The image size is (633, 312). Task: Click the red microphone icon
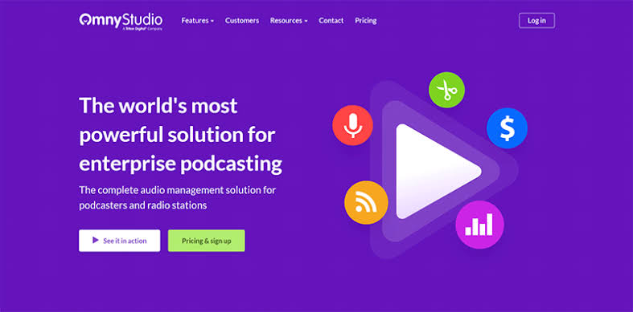tap(352, 125)
